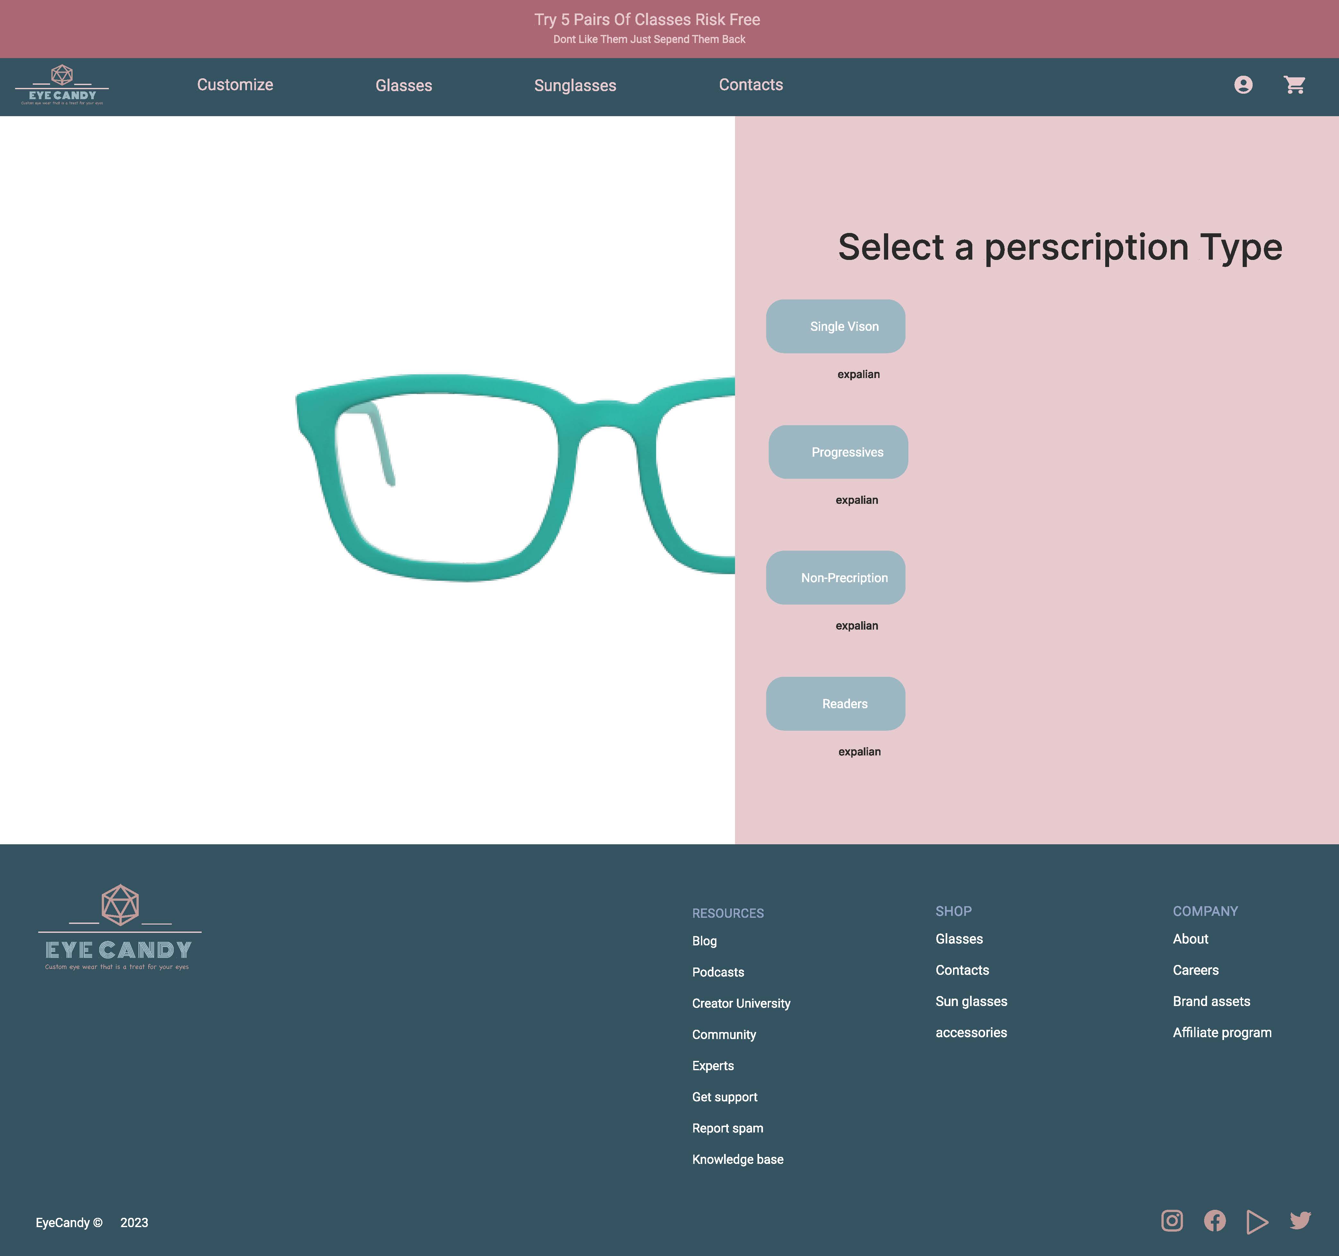The height and width of the screenshot is (1256, 1339).
Task: Select the Progressives prescription type
Action: click(838, 452)
